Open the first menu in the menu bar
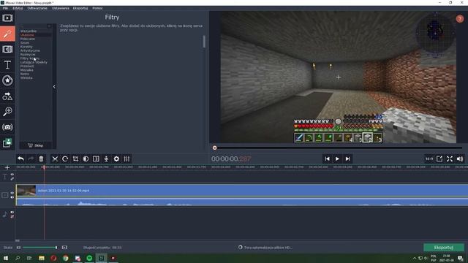The width and height of the screenshot is (468, 263). pyautogui.click(x=5, y=8)
